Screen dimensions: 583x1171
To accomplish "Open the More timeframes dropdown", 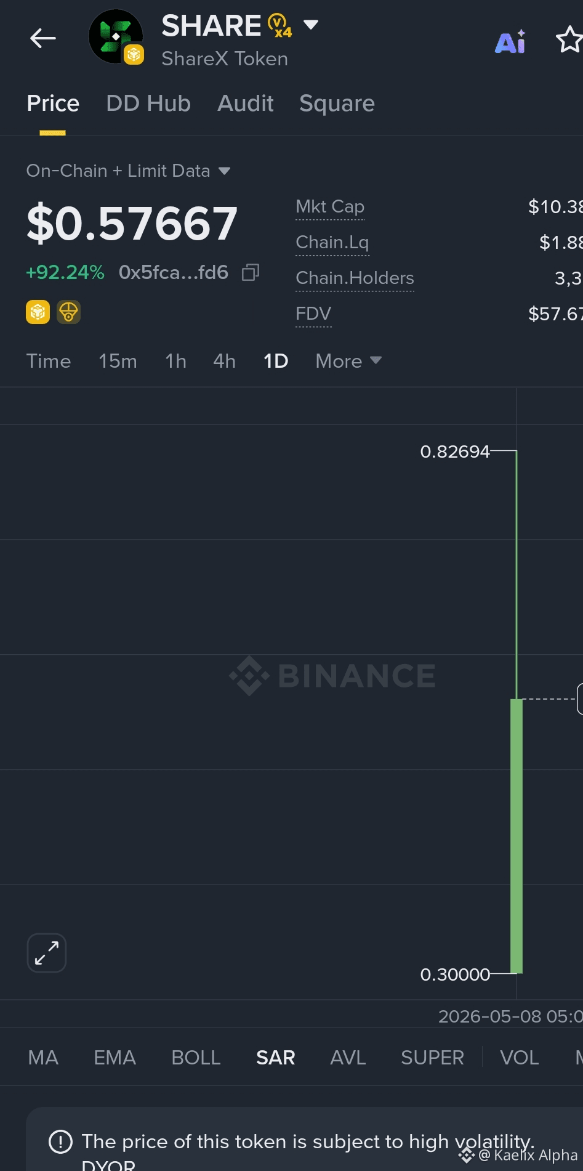I will coord(348,361).
